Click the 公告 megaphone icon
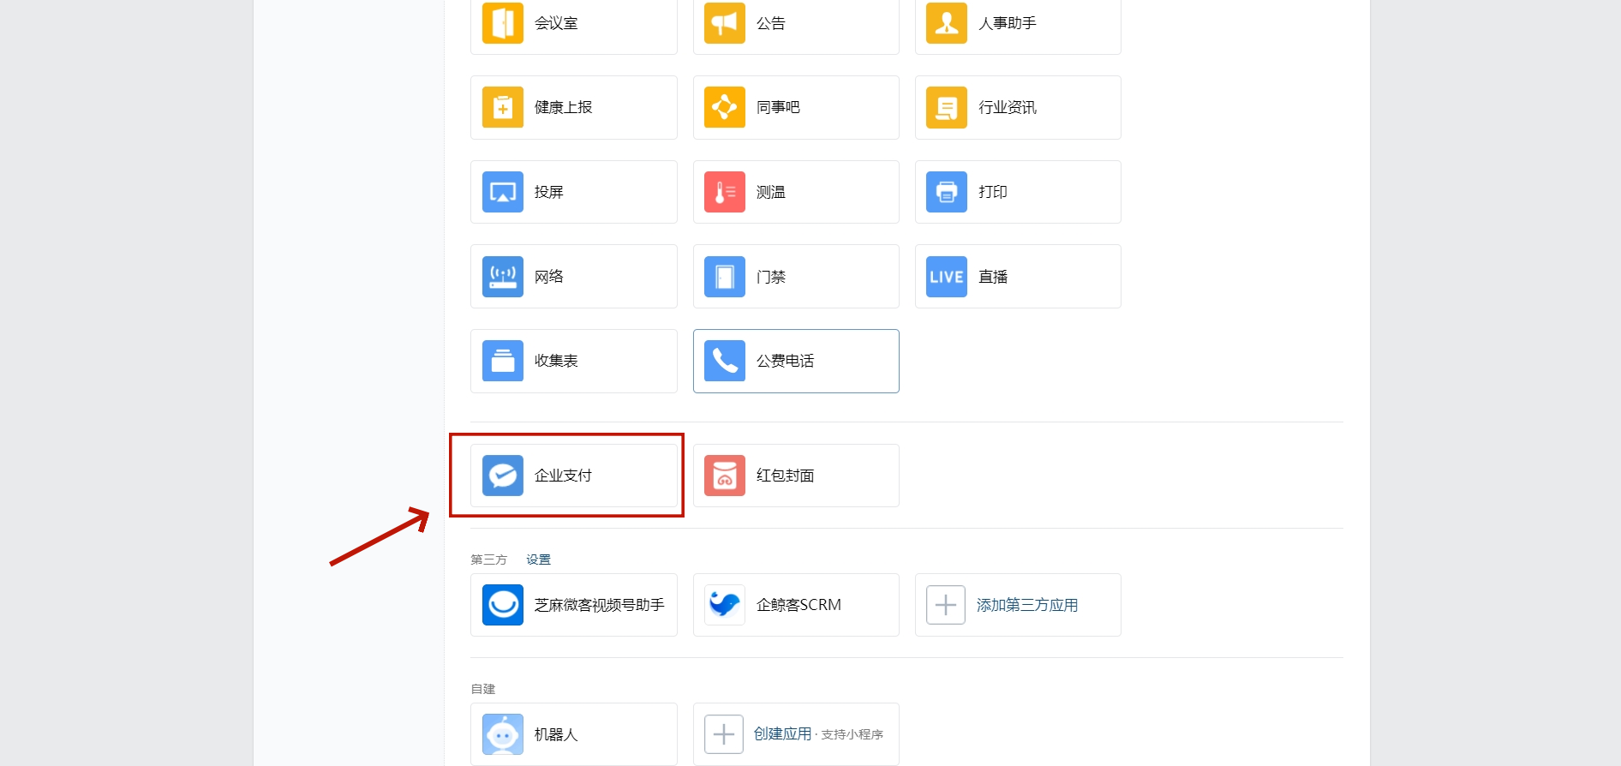The height and width of the screenshot is (766, 1621). (725, 22)
